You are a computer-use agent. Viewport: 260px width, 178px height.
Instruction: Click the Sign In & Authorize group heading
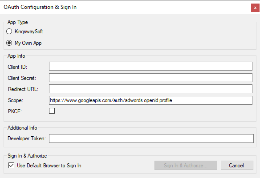pos(27,156)
